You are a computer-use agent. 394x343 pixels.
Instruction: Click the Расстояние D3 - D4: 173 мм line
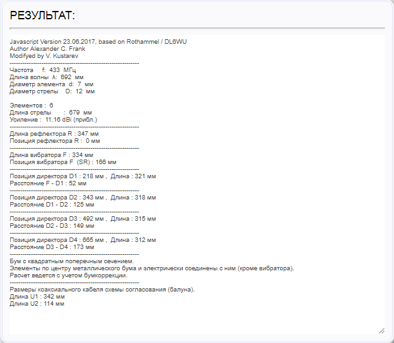click(52, 246)
